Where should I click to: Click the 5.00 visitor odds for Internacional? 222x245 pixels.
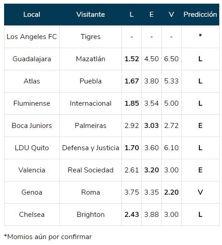(x=171, y=103)
